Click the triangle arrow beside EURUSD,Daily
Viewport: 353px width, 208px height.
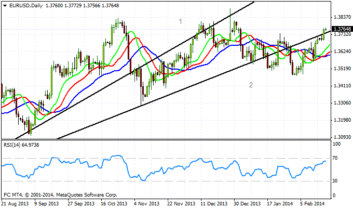coord(5,6)
